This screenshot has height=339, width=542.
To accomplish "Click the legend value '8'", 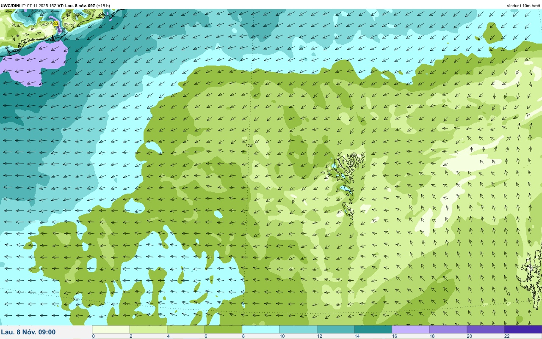I will [x=243, y=336].
